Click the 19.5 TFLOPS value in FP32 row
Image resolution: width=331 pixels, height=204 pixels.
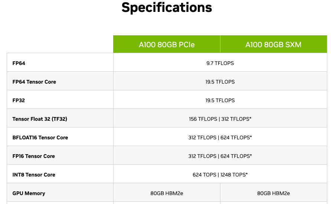220,100
